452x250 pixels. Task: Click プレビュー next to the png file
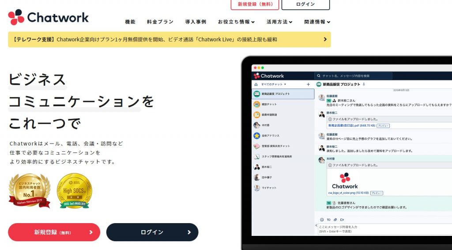click(377, 193)
